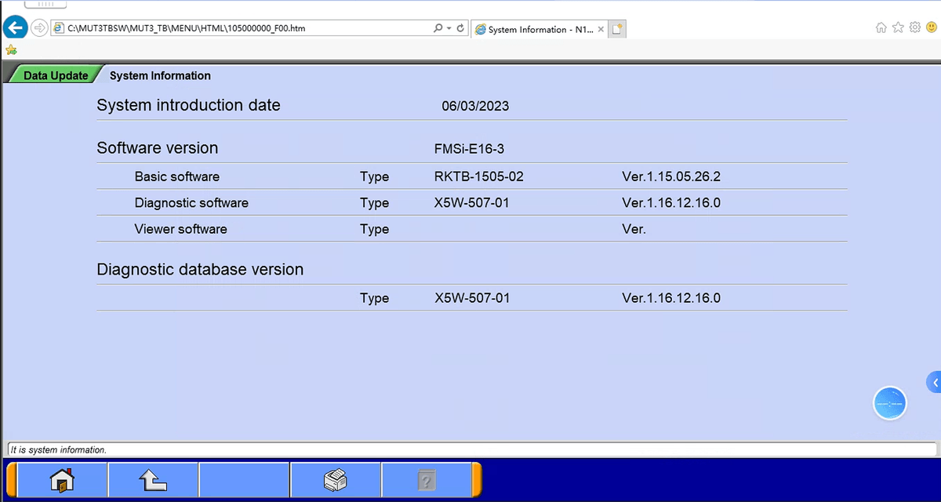Click the round blue floating assistant icon

click(x=889, y=403)
